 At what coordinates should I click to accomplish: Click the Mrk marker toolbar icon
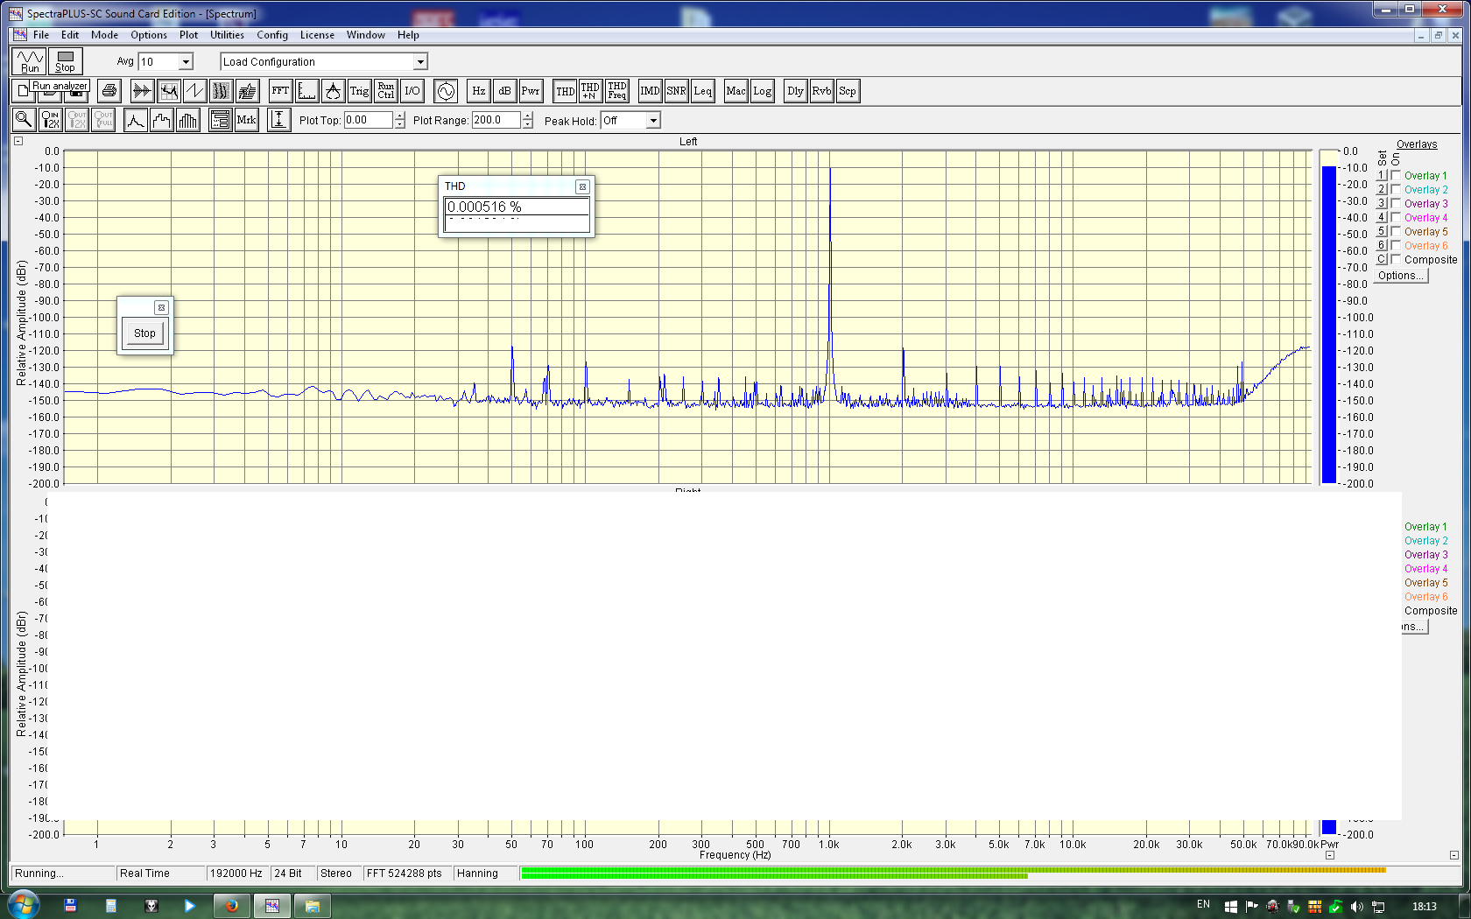pyautogui.click(x=246, y=120)
